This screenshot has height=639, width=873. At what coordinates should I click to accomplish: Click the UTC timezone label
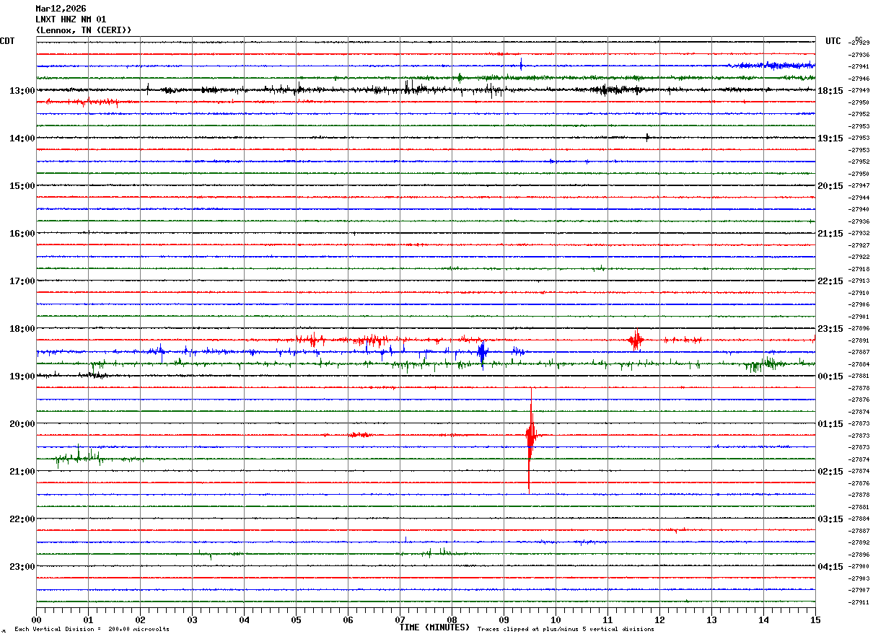(833, 41)
